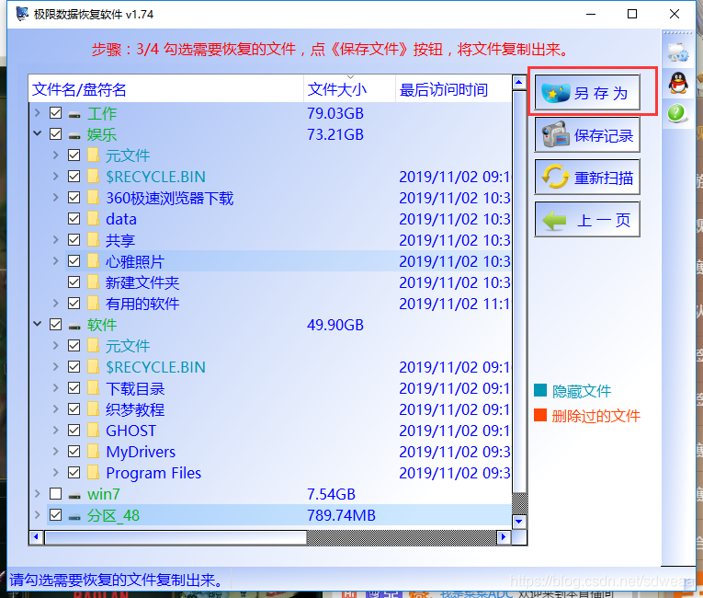Expand the win7 drive node
The height and width of the screenshot is (598, 703).
pyautogui.click(x=38, y=493)
